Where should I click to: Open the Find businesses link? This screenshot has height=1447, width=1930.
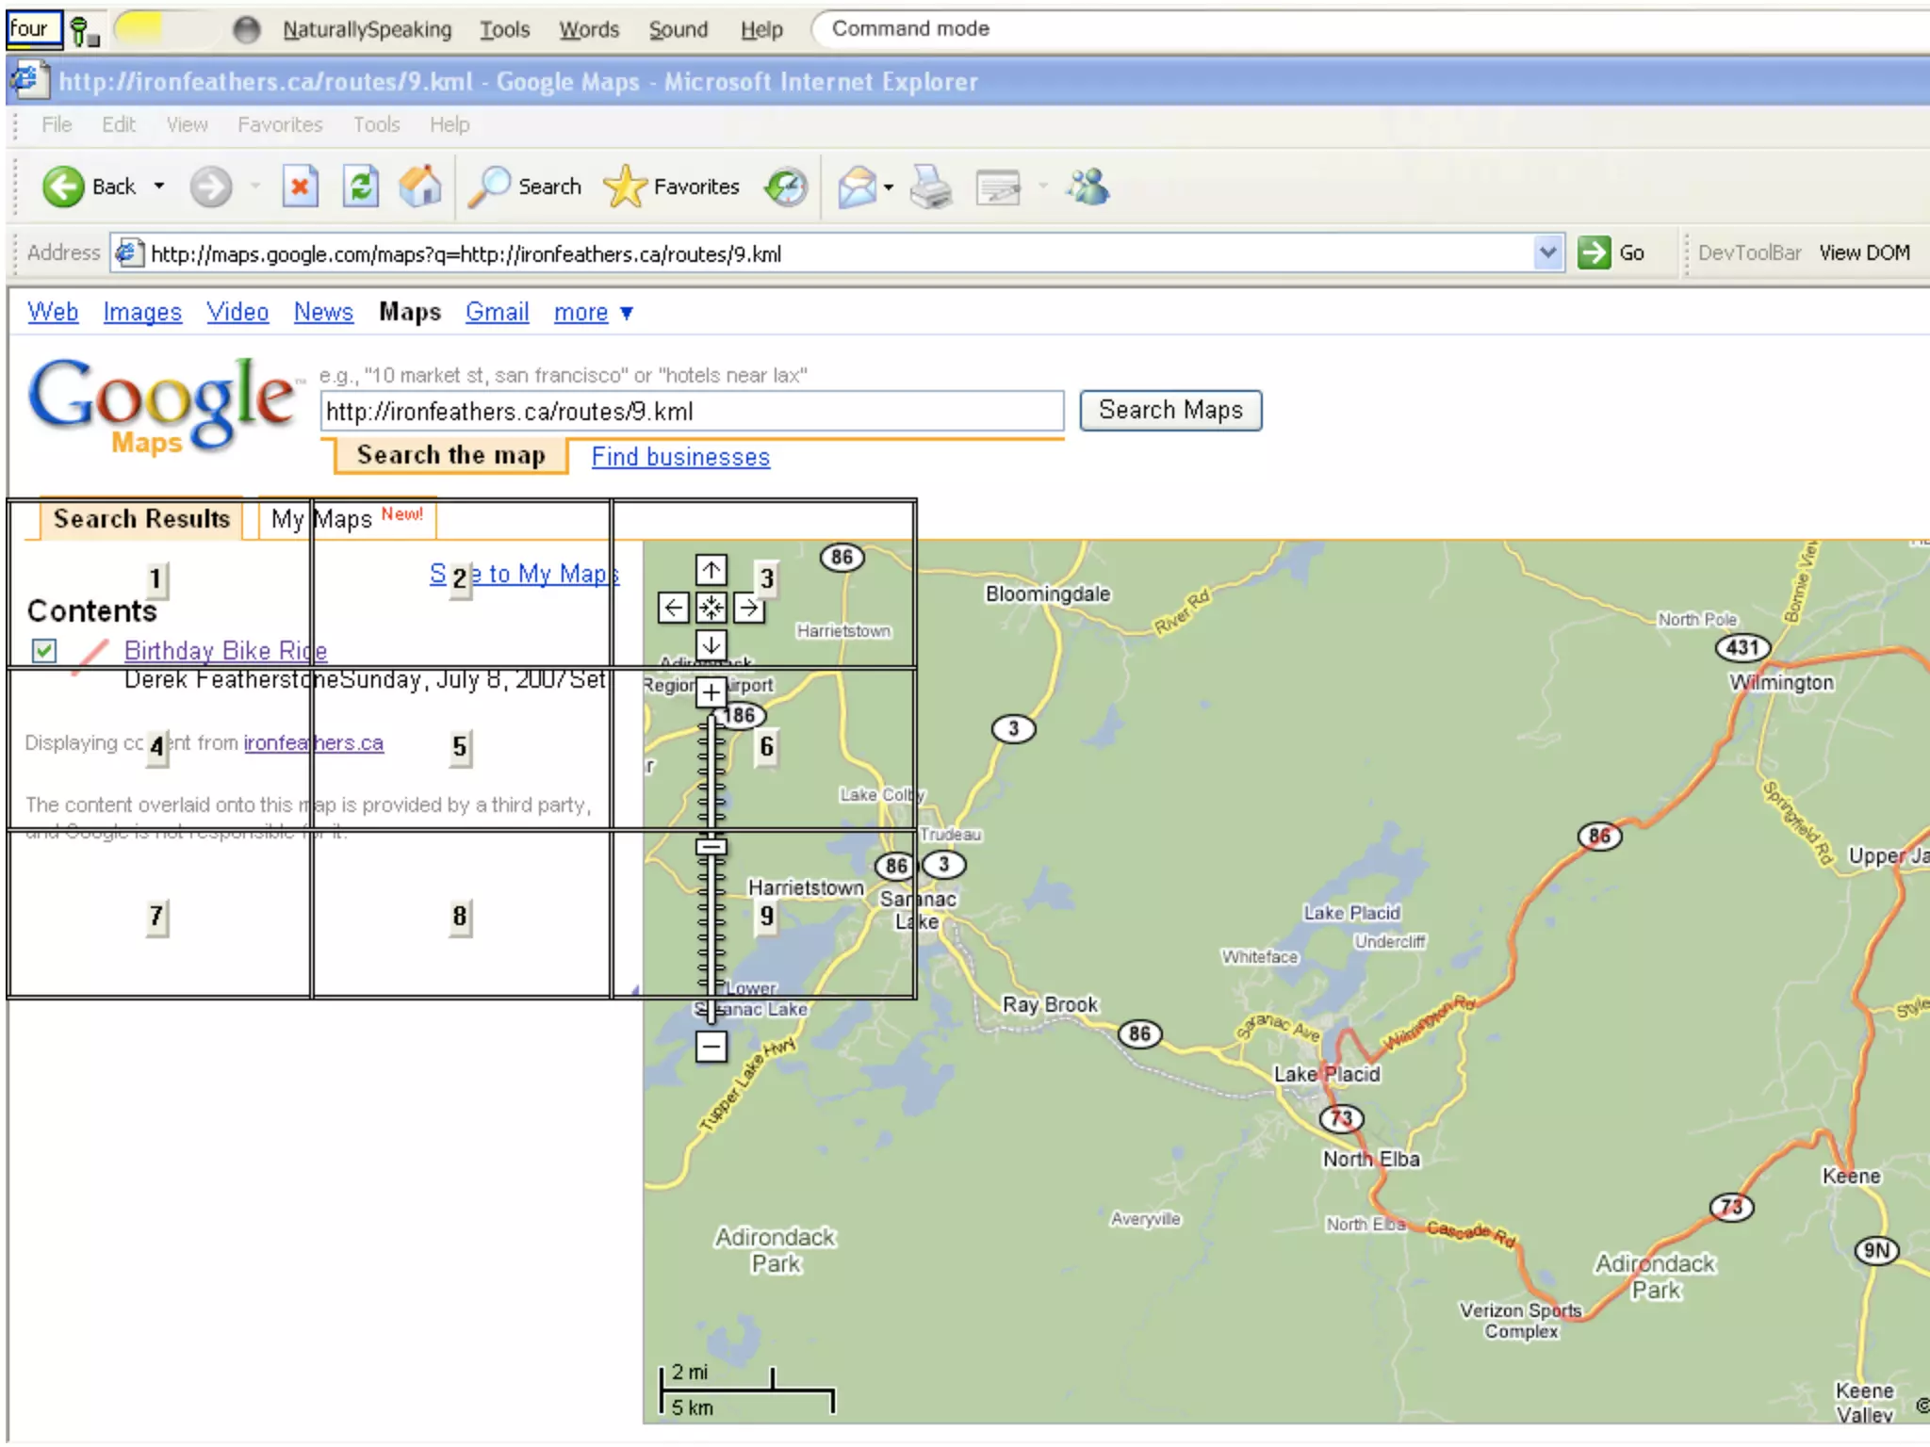click(680, 457)
